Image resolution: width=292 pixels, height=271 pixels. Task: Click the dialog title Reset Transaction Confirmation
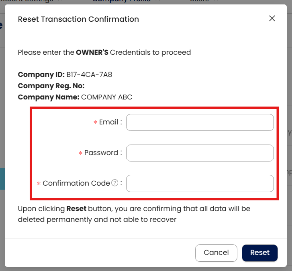(78, 19)
